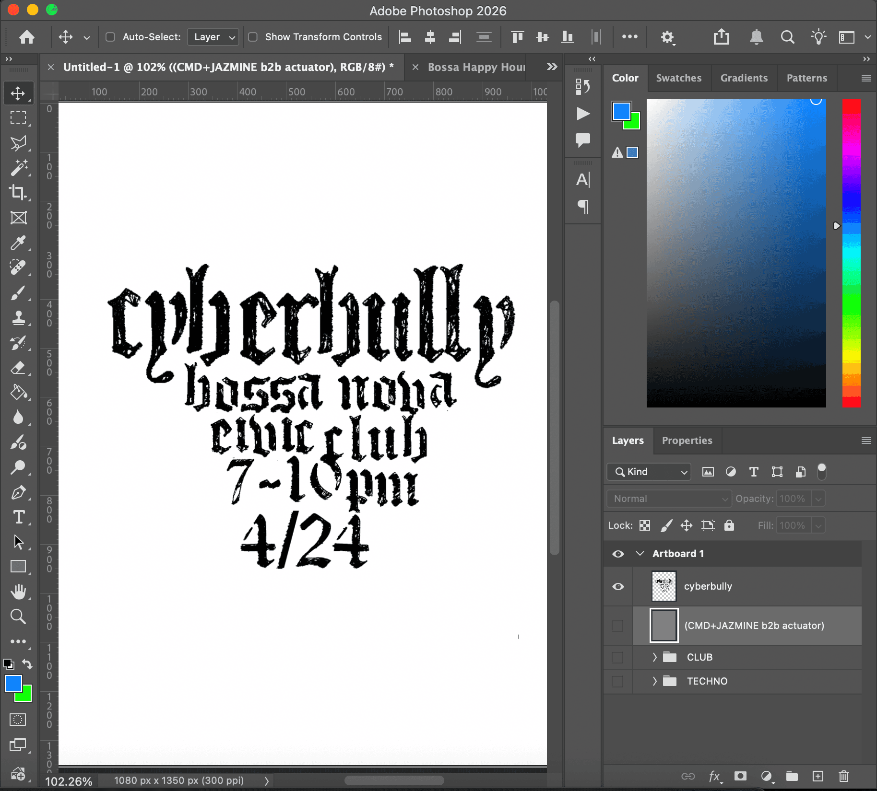Switch to the Properties tab
This screenshot has width=877, height=791.
click(687, 441)
